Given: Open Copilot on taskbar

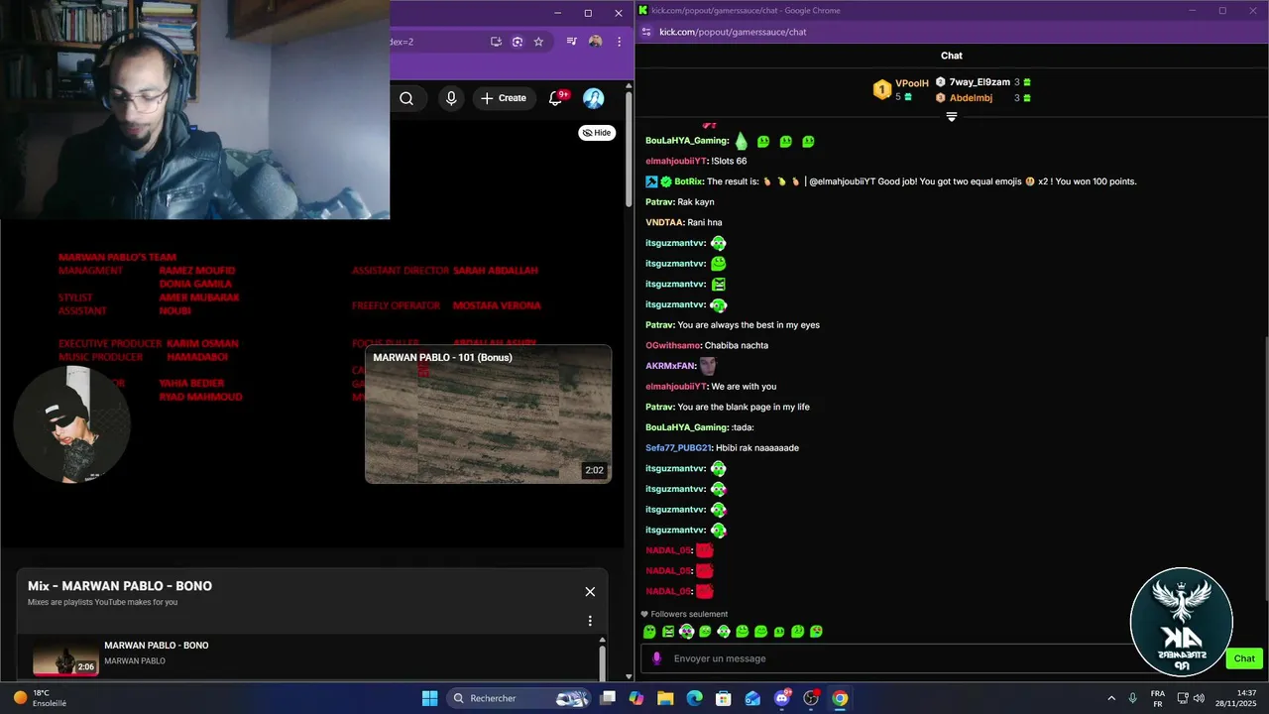Looking at the screenshot, I should point(636,698).
